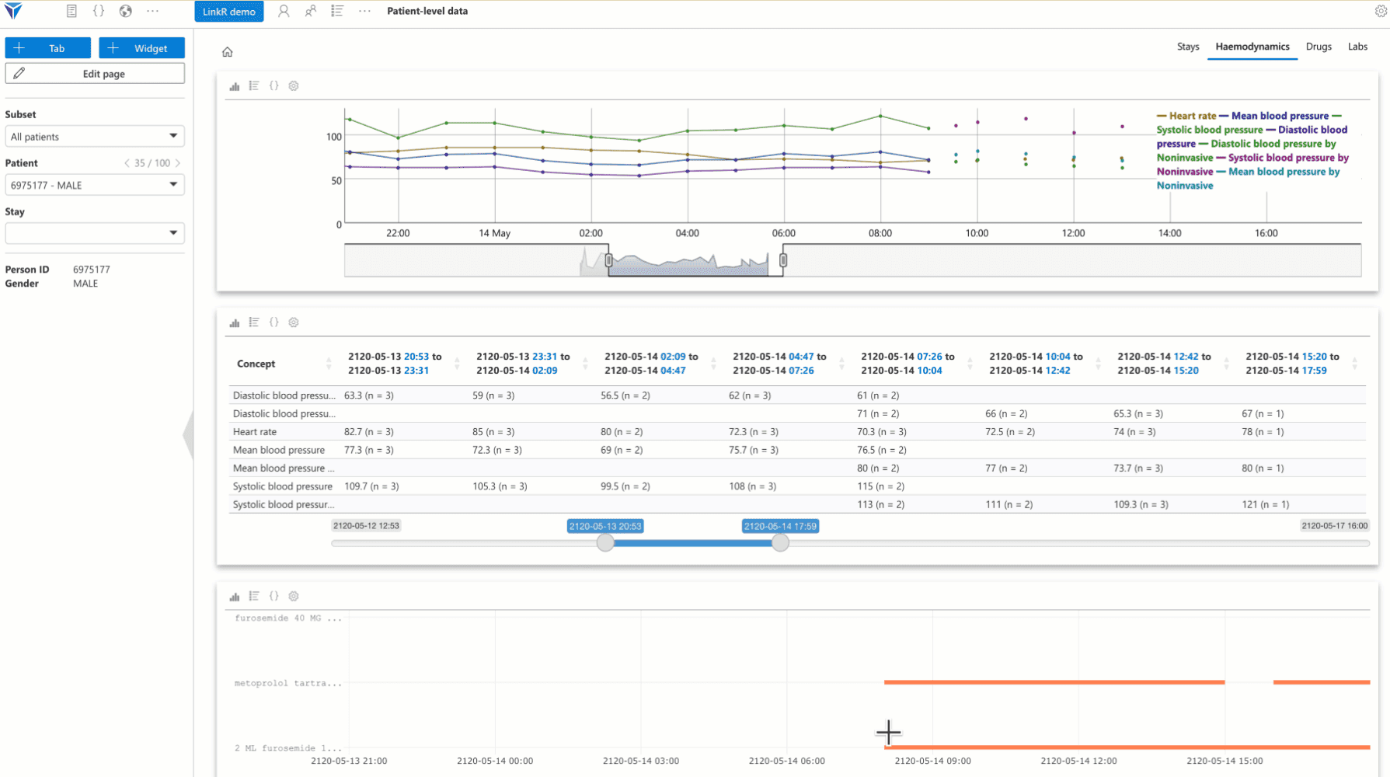Toggle Heart rate series in chart legend
Image resolution: width=1390 pixels, height=777 pixels.
tap(1192, 116)
